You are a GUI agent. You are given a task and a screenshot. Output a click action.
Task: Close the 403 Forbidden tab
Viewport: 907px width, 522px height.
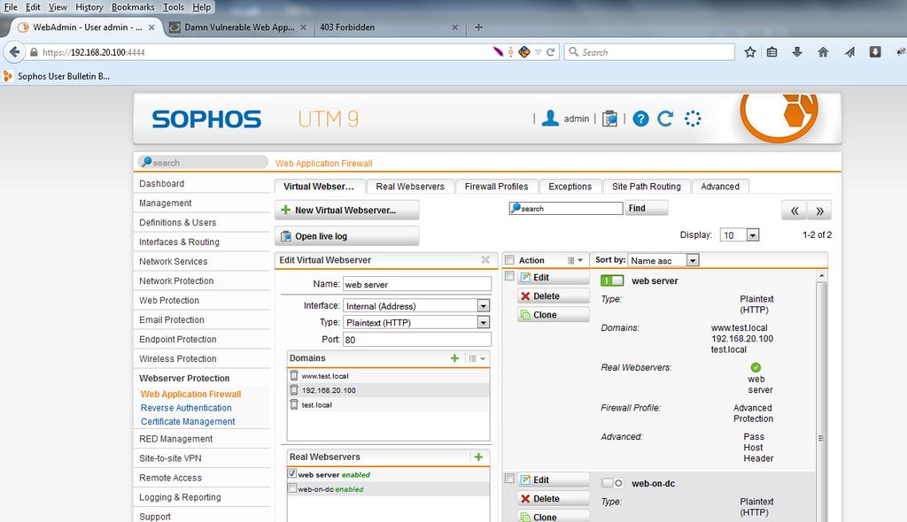[454, 27]
